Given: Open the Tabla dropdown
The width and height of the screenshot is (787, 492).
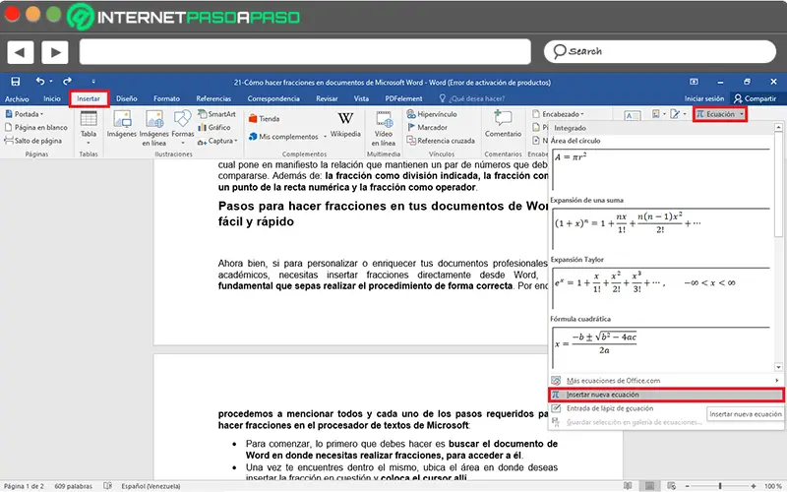Looking at the screenshot, I should 89,133.
